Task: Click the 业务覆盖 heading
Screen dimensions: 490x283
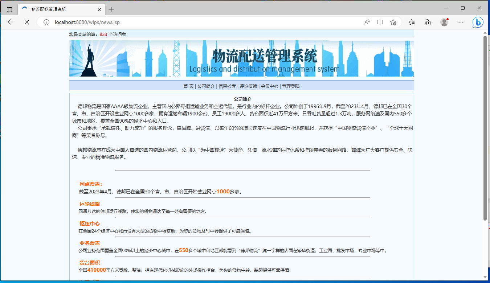Action: 90,243
